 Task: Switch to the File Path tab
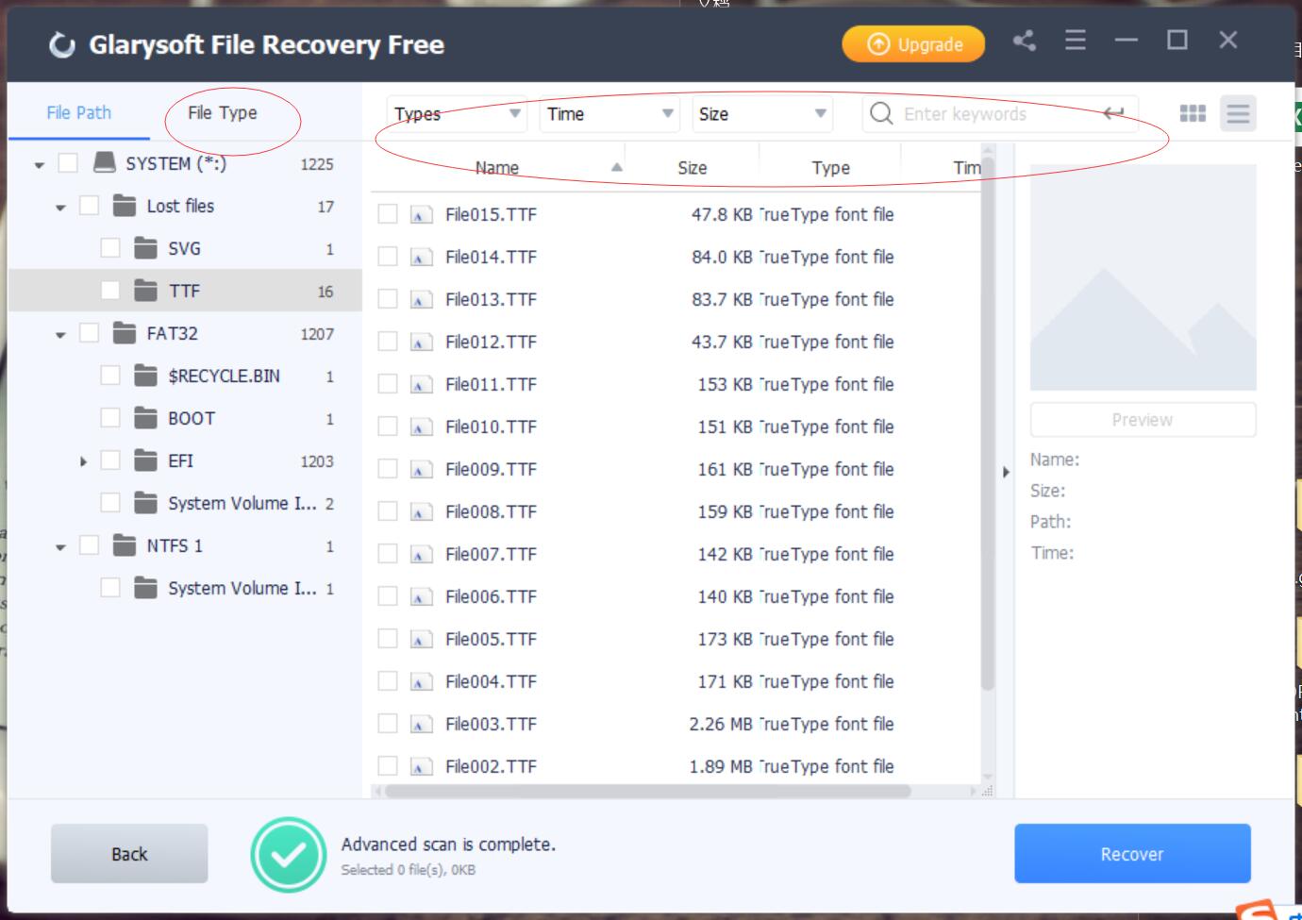coord(79,112)
